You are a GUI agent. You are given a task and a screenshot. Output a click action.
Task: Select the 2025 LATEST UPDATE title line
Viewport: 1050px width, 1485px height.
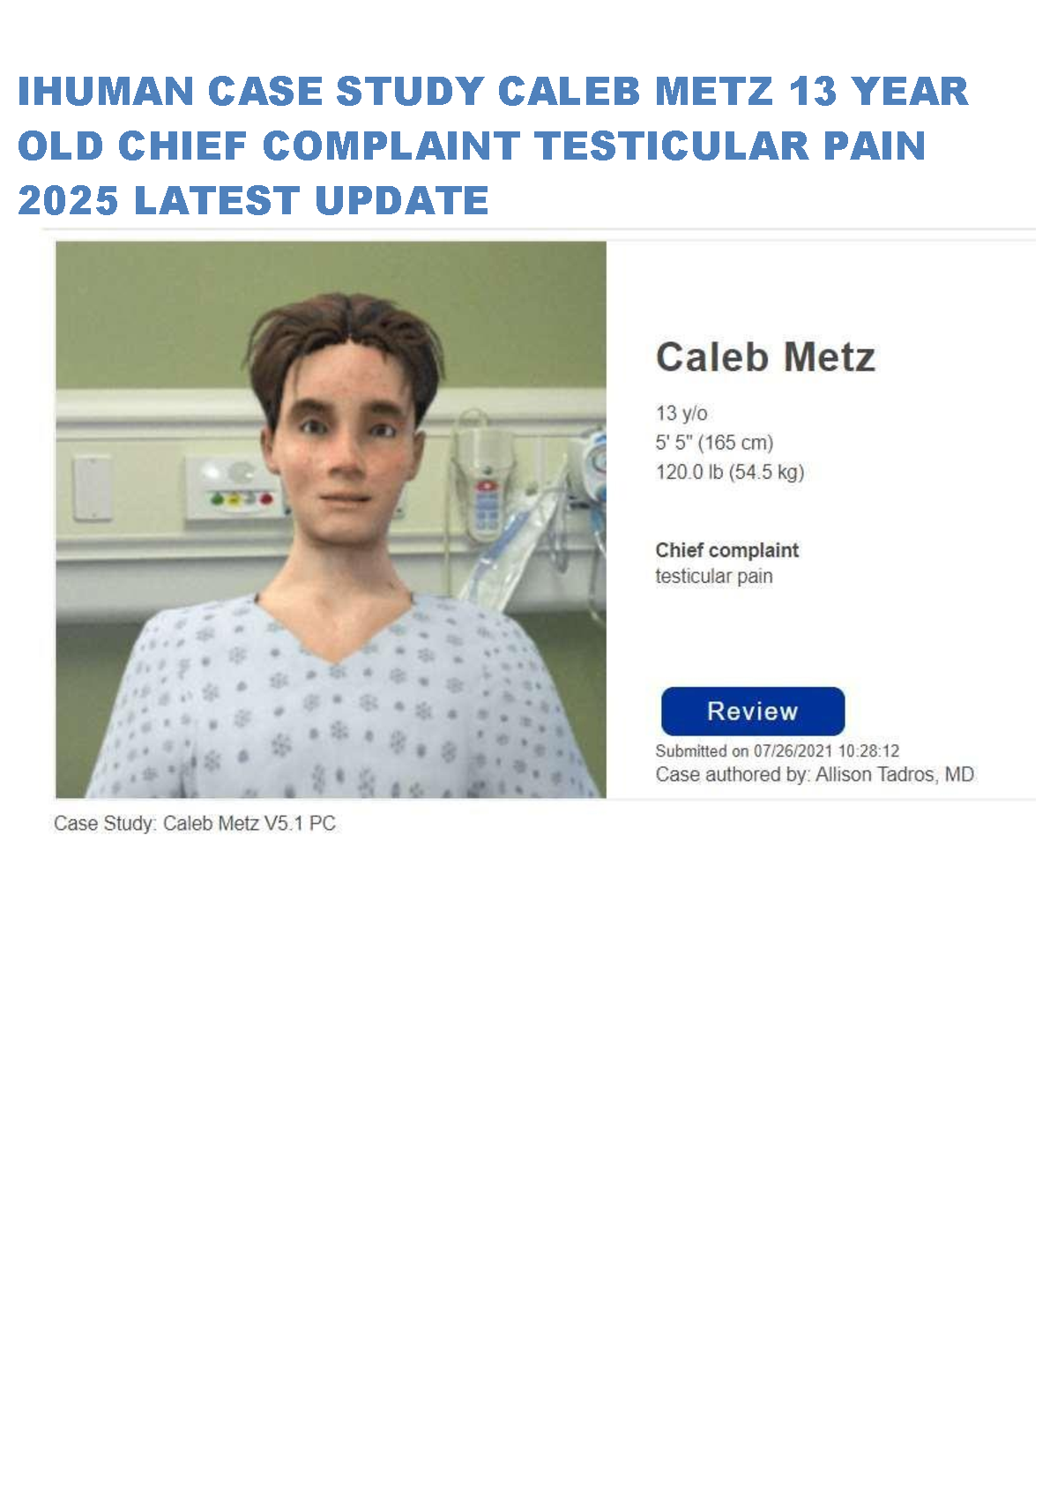pos(253,200)
